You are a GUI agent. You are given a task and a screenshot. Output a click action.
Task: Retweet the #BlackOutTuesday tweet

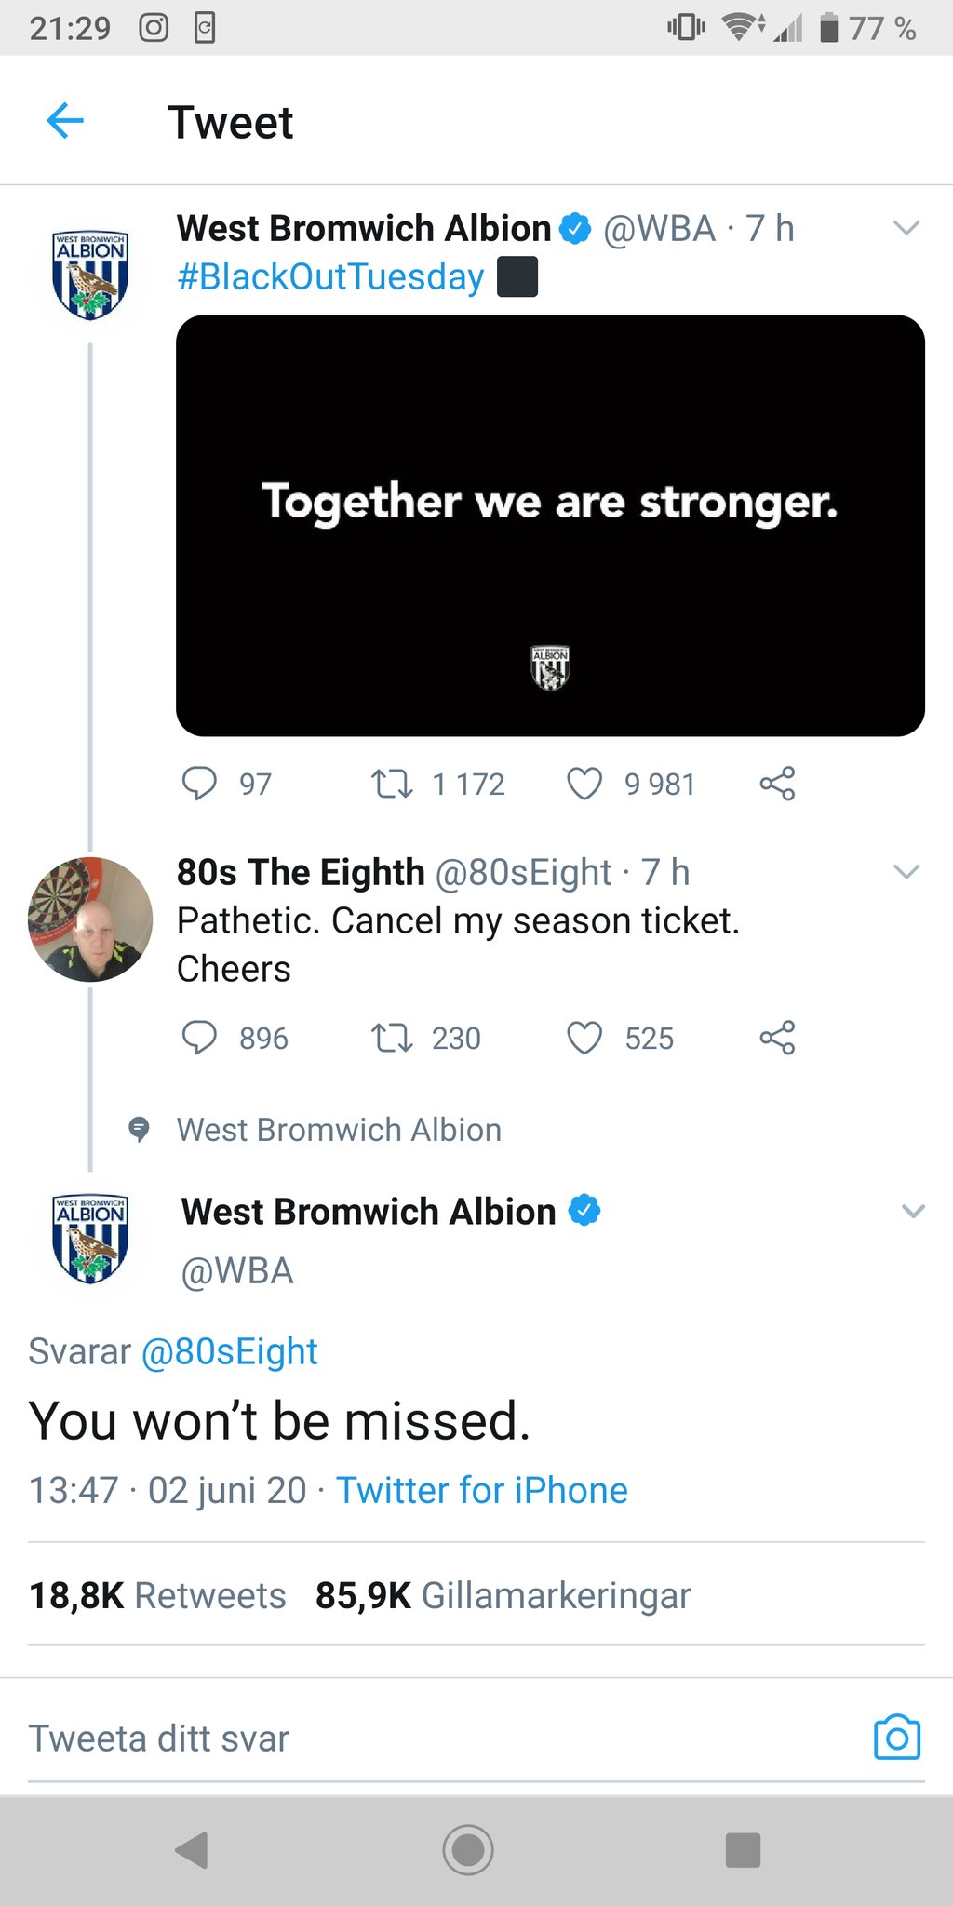coord(392,784)
